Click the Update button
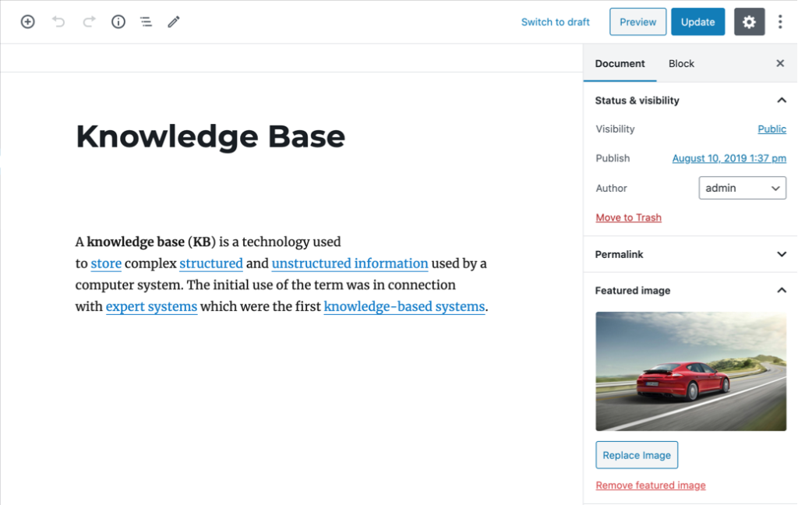 [697, 22]
